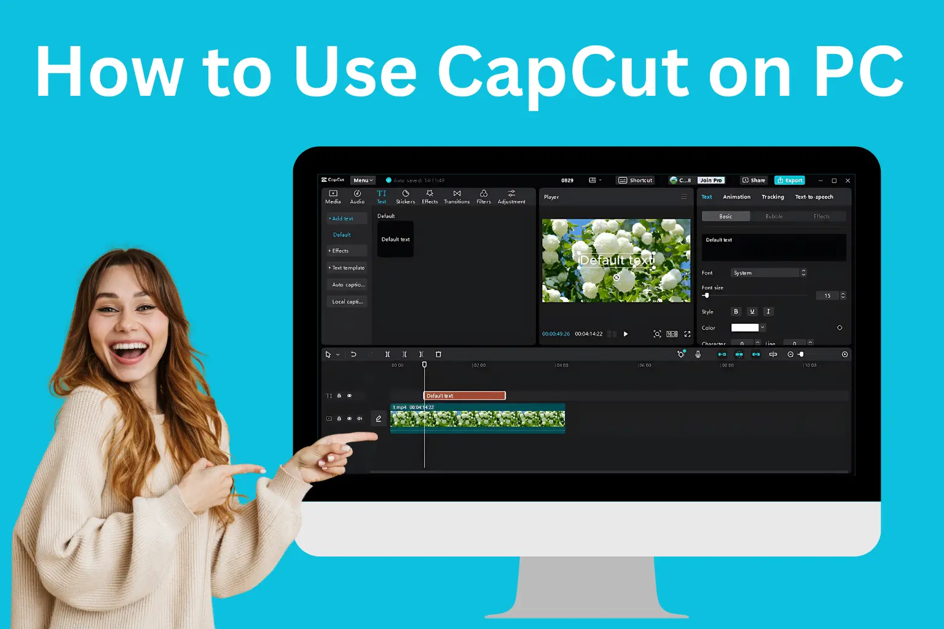Select the Effects sub-tab in properties

click(822, 216)
